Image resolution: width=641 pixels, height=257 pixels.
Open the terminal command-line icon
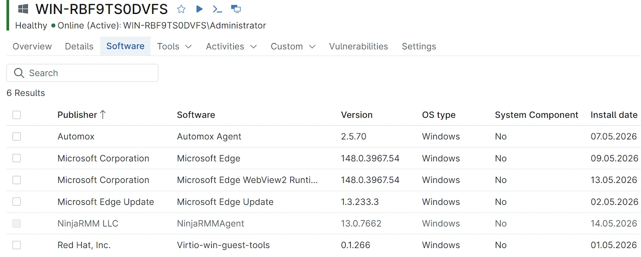218,9
